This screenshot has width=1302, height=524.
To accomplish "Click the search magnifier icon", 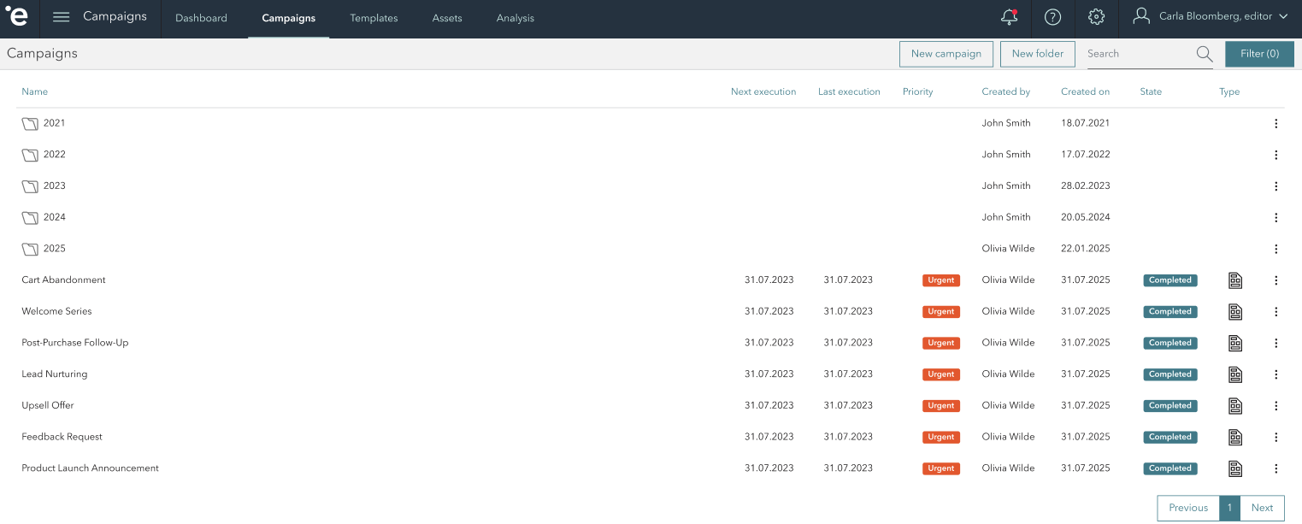I will point(1204,54).
